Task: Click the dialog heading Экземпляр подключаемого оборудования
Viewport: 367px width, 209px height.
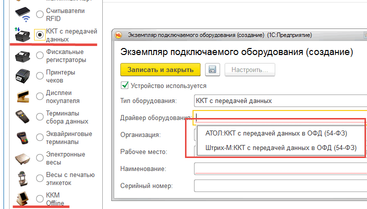Action: (237, 52)
